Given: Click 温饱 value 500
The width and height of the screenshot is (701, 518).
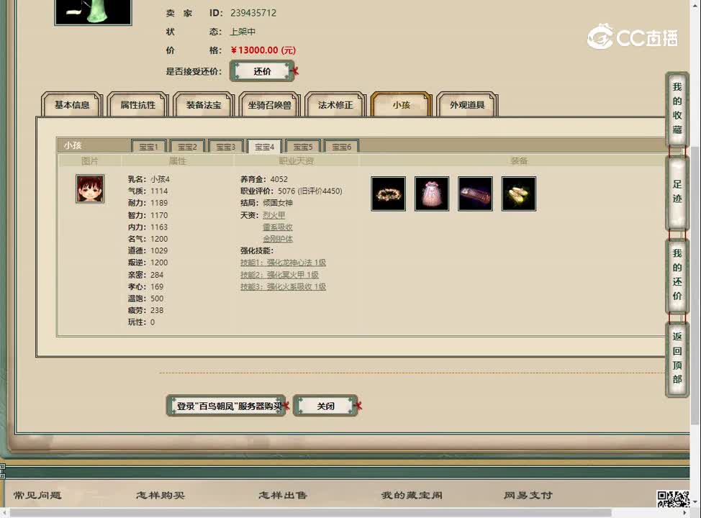Looking at the screenshot, I should [x=157, y=299].
